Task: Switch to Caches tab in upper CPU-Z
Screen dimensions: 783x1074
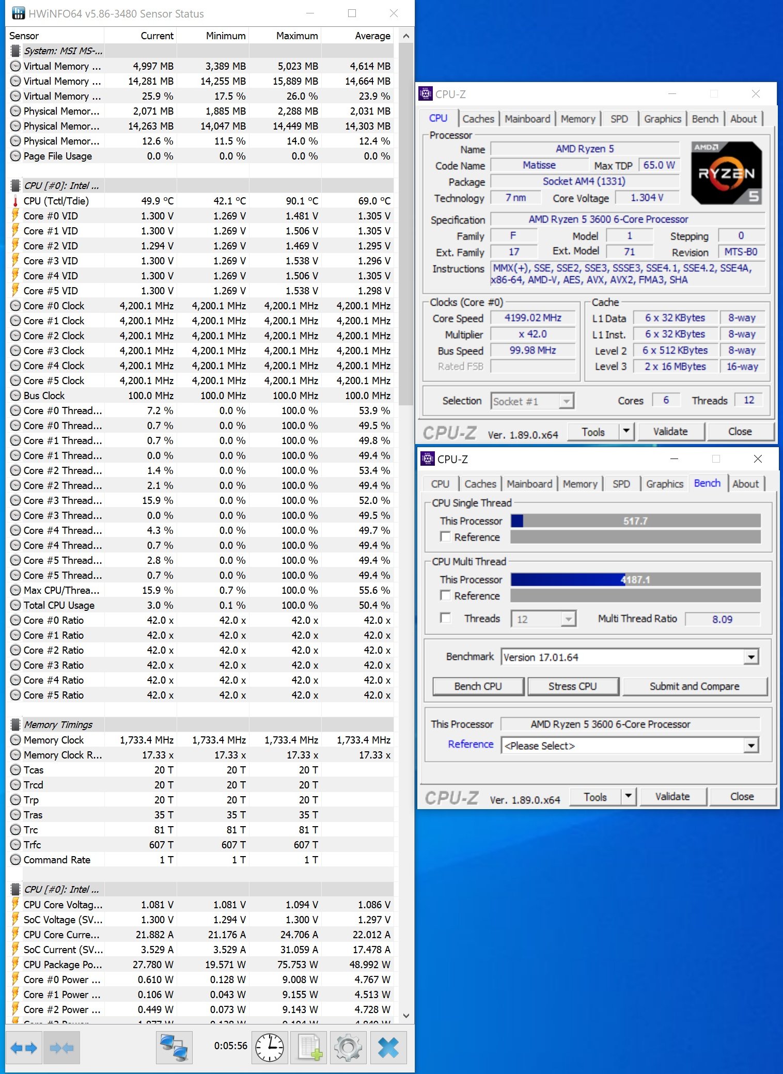Action: tap(478, 119)
